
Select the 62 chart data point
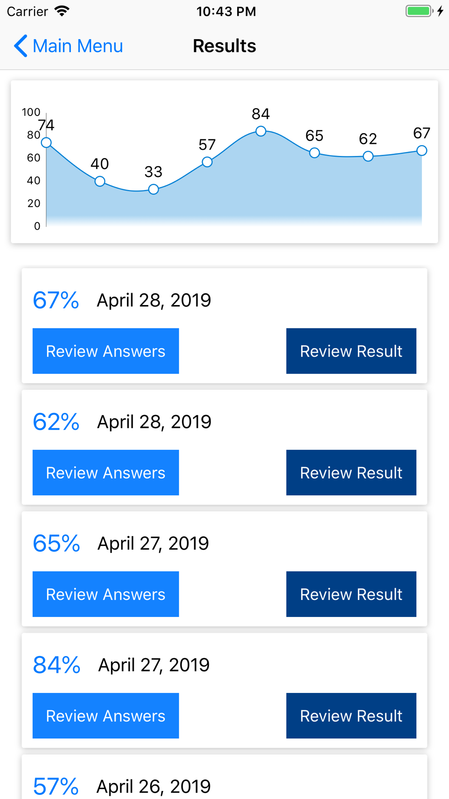[x=368, y=156]
